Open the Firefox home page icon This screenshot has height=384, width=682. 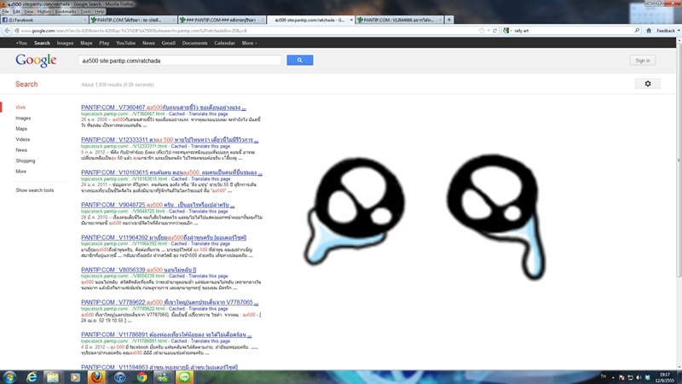tap(649, 31)
